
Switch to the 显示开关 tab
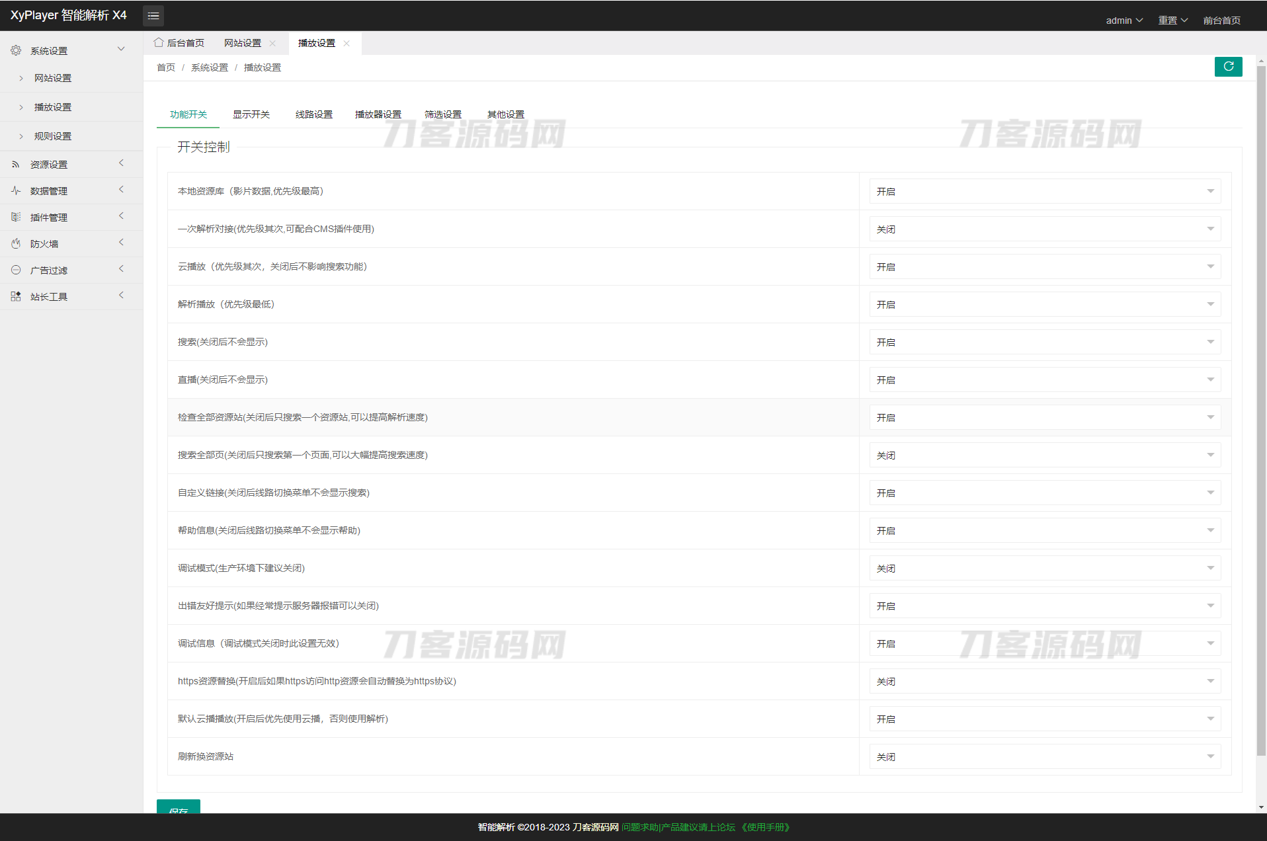click(x=251, y=114)
